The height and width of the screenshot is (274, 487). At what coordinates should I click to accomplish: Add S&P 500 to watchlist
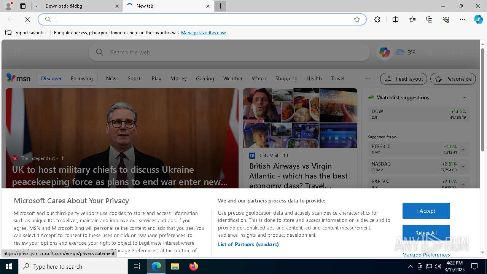(463, 184)
